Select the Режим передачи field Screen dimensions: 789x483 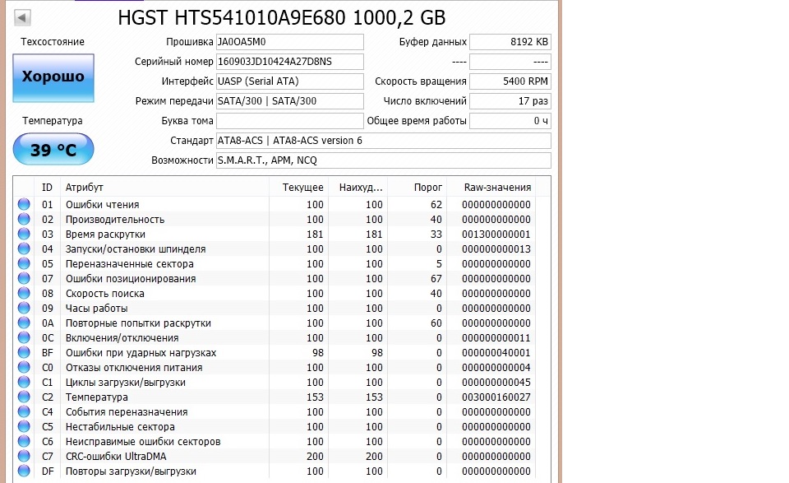pyautogui.click(x=289, y=101)
